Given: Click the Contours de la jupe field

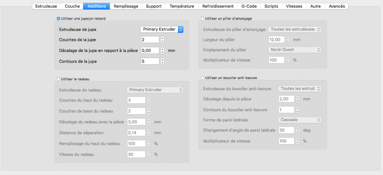Looking at the screenshot, I should (x=150, y=61).
